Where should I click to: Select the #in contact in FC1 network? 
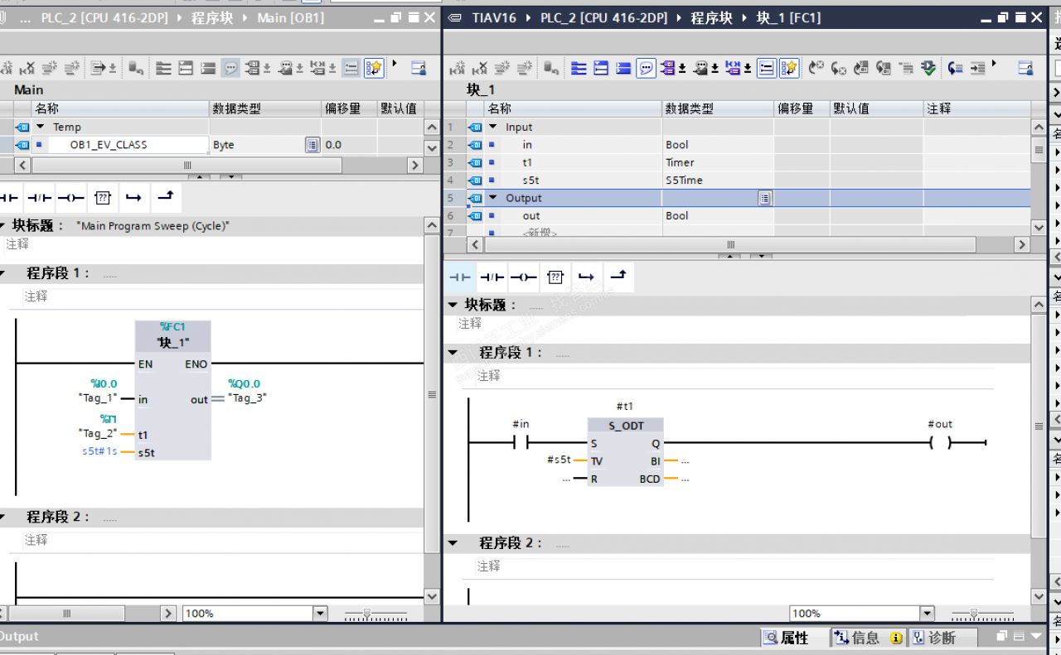[x=521, y=442]
